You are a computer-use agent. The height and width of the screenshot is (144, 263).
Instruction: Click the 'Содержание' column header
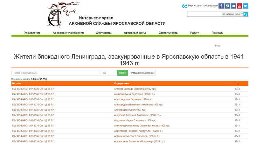(x=121, y=83)
